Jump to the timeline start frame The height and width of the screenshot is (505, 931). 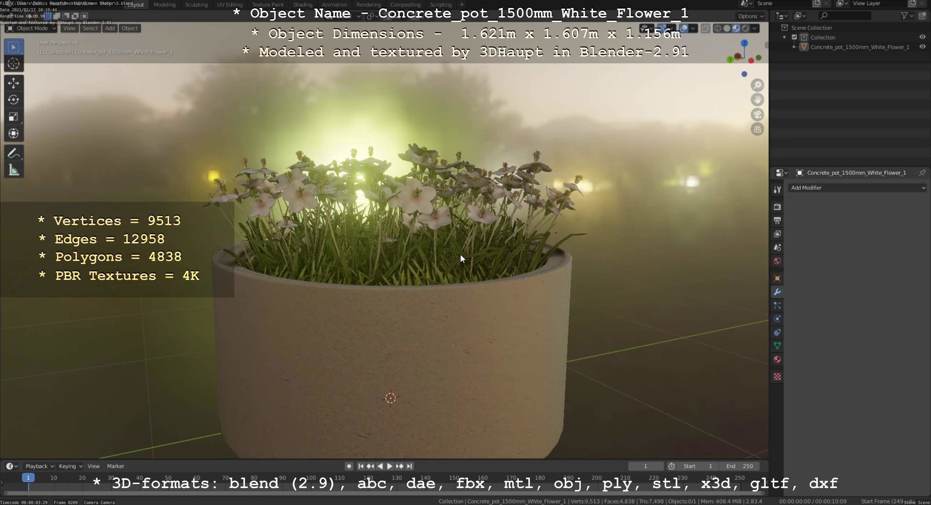tap(360, 466)
